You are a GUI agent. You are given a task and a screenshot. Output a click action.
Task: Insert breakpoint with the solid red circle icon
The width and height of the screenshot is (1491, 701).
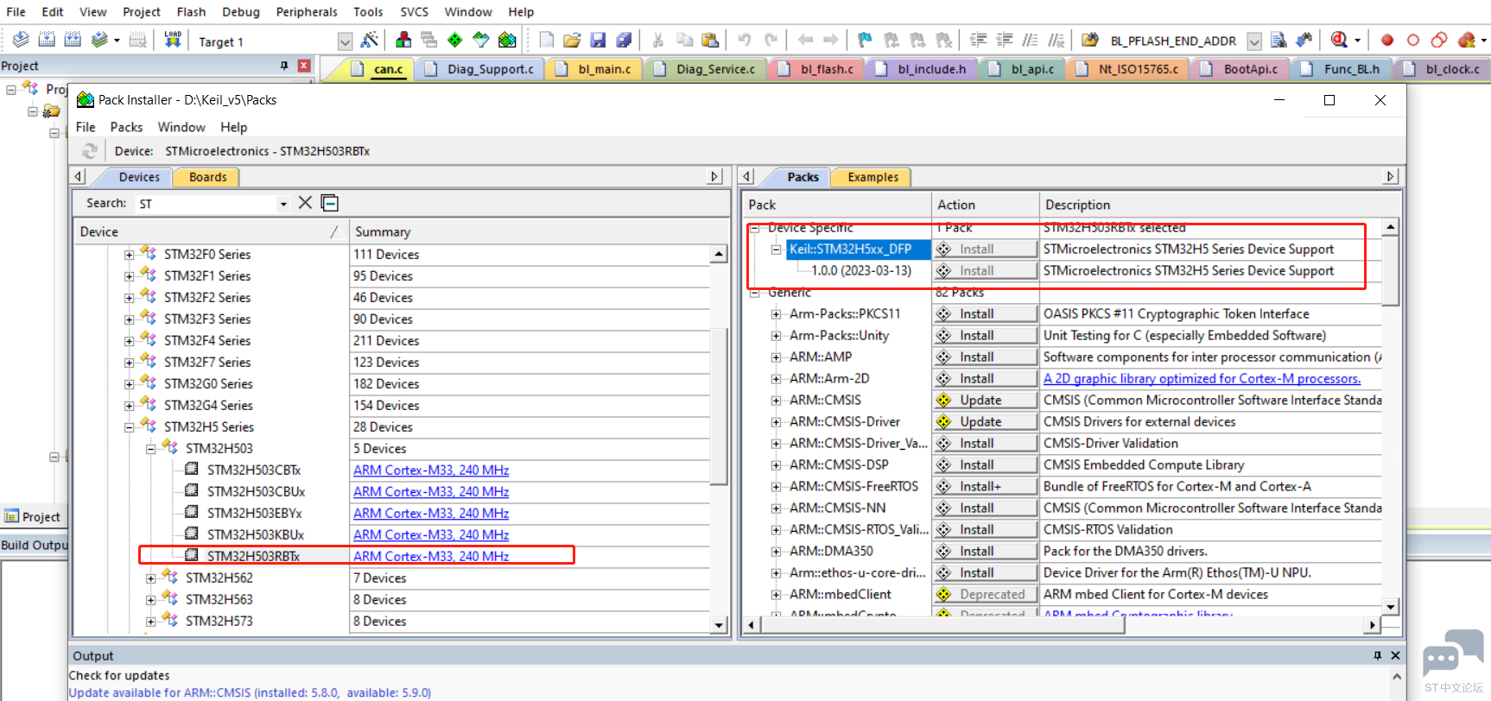coord(1387,40)
